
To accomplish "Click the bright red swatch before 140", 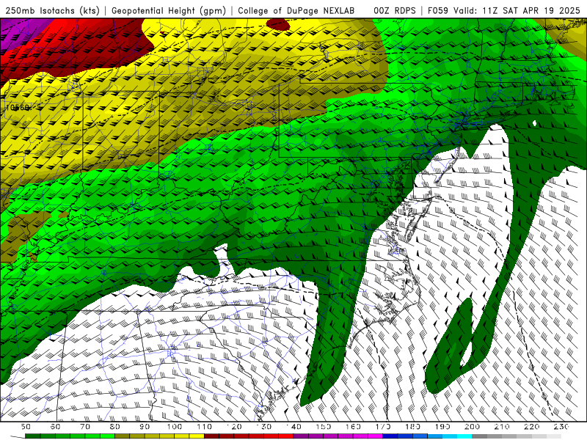I will click(x=286, y=436).
